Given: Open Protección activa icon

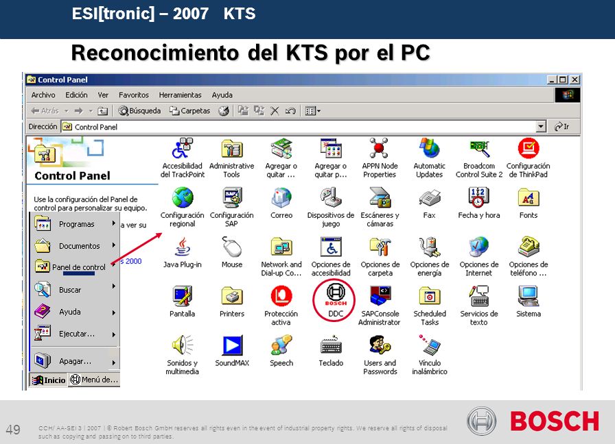Looking at the screenshot, I should tap(281, 296).
